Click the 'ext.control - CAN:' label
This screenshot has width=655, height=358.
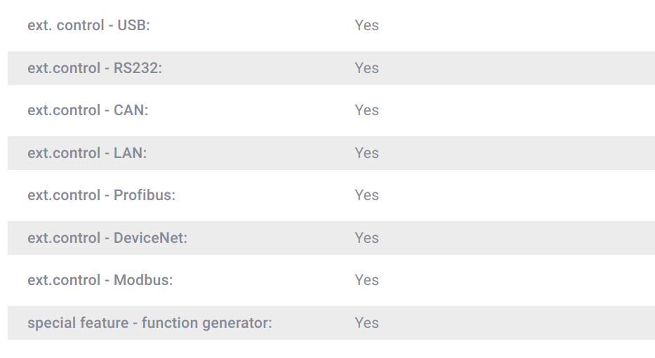tap(88, 110)
